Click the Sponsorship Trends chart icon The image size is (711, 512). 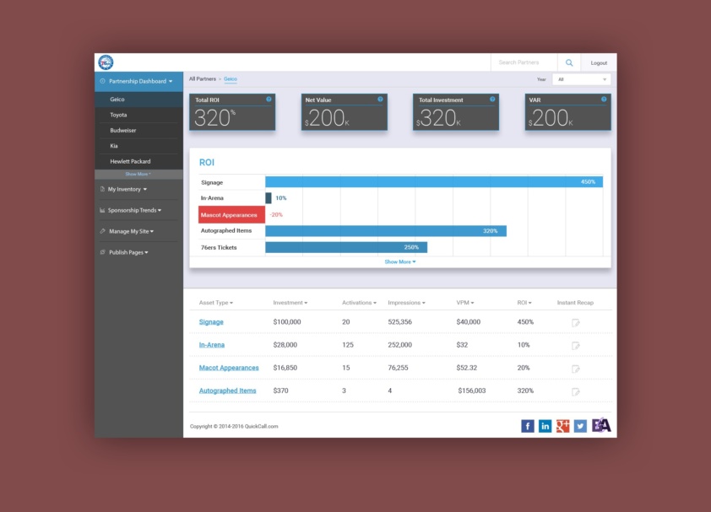tap(102, 210)
